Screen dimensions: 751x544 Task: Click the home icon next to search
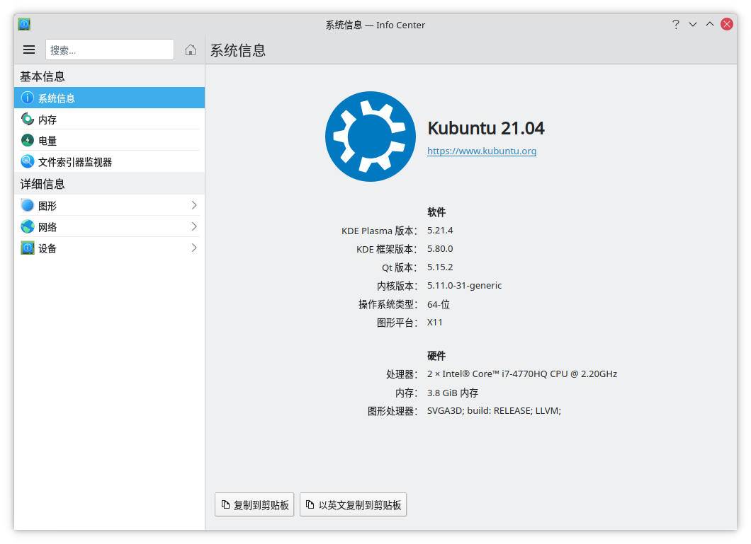coord(191,50)
